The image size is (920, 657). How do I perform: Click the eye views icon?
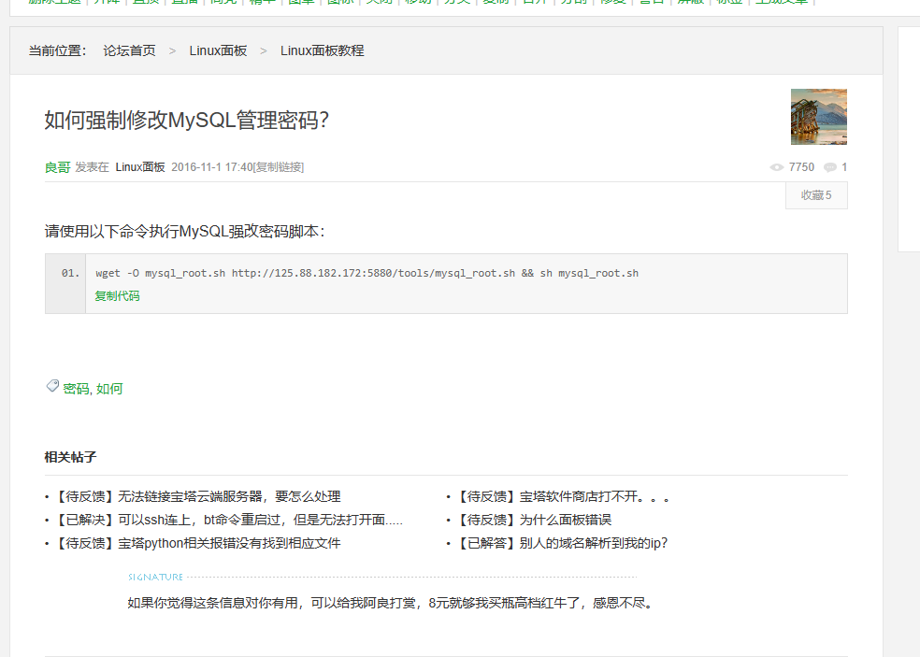(776, 167)
